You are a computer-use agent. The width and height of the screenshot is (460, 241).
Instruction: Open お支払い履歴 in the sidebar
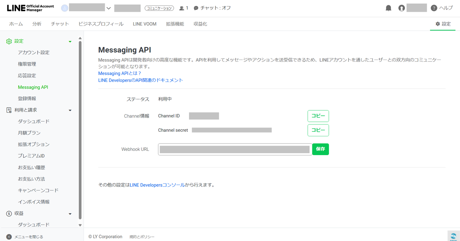pyautogui.click(x=31, y=167)
